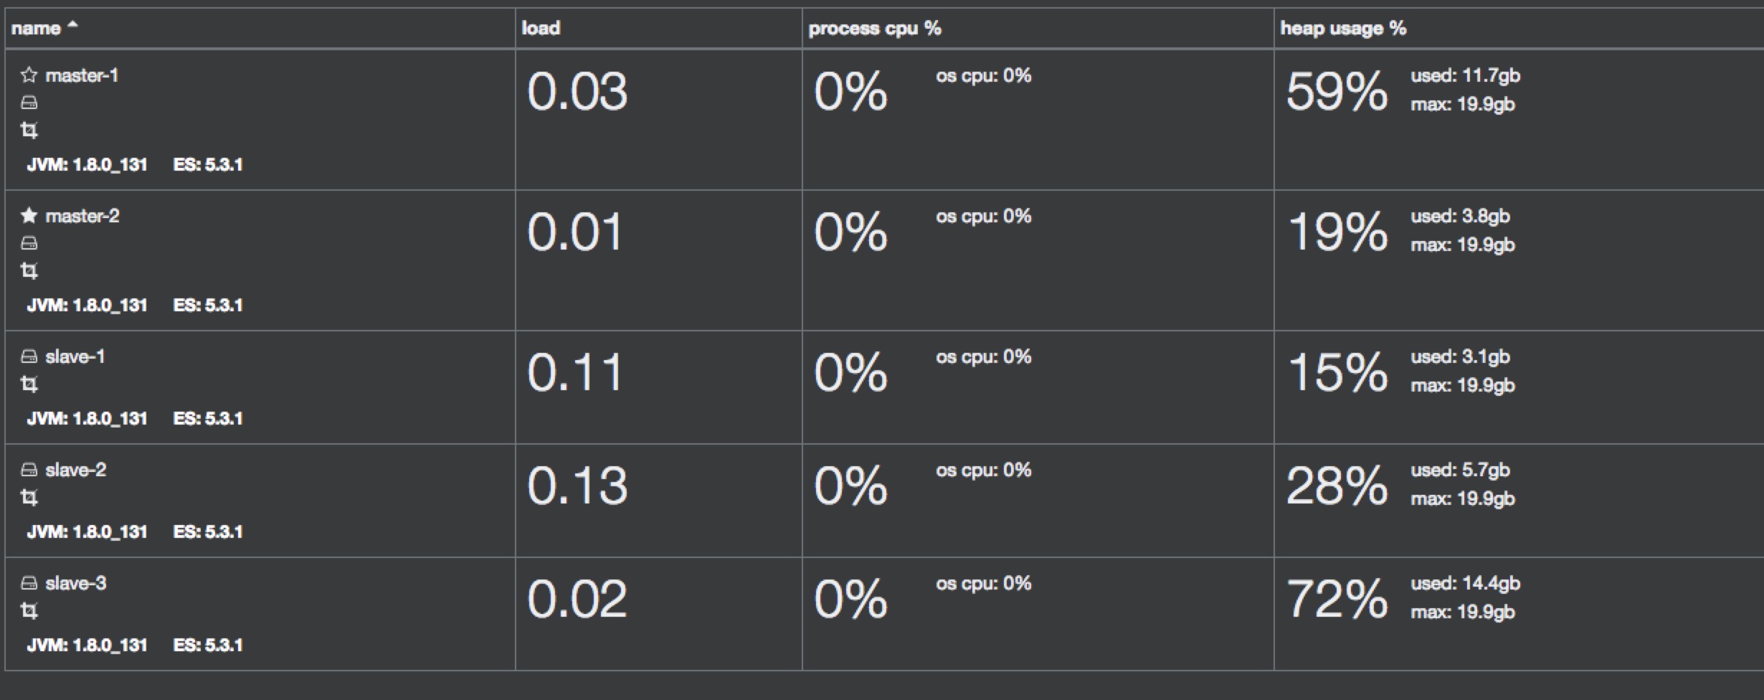Click the hollow star icon beside master-1
This screenshot has width=1764, height=700.
[29, 75]
